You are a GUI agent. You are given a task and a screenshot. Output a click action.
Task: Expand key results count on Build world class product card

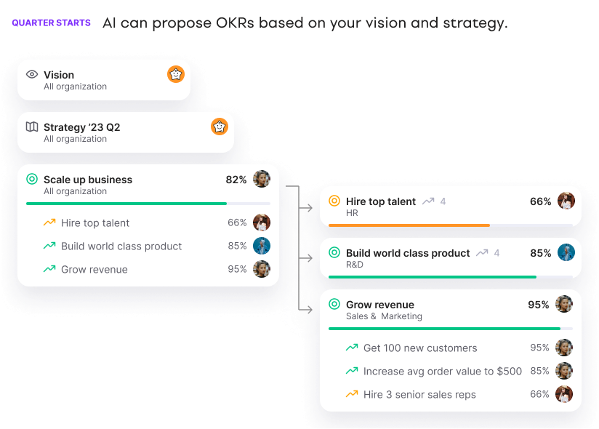click(x=488, y=253)
